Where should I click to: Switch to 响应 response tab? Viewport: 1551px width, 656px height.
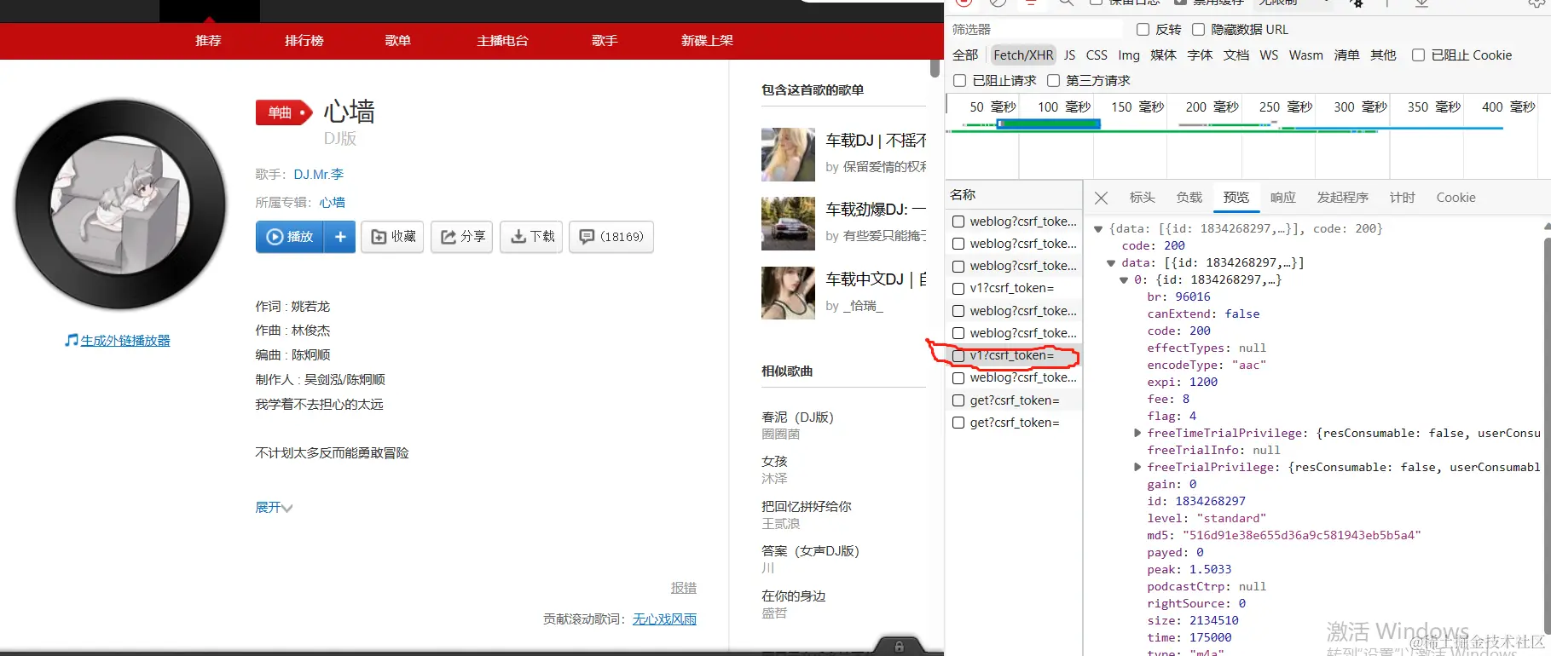[1282, 198]
